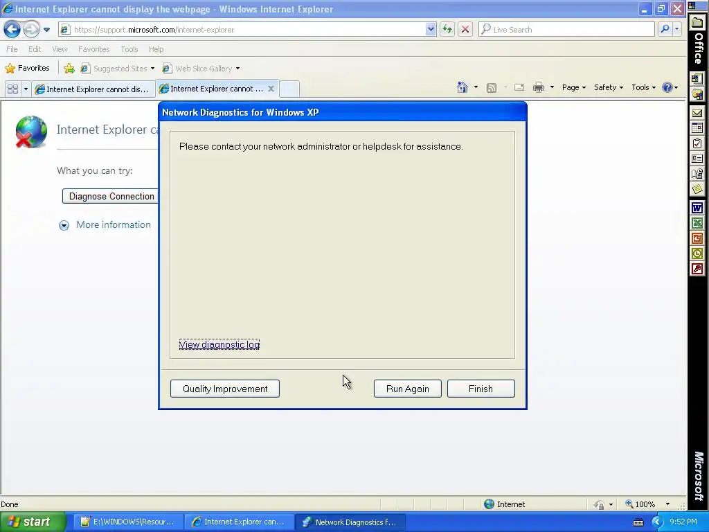Click into the Live Search box
The image size is (709, 532).
coord(567,30)
